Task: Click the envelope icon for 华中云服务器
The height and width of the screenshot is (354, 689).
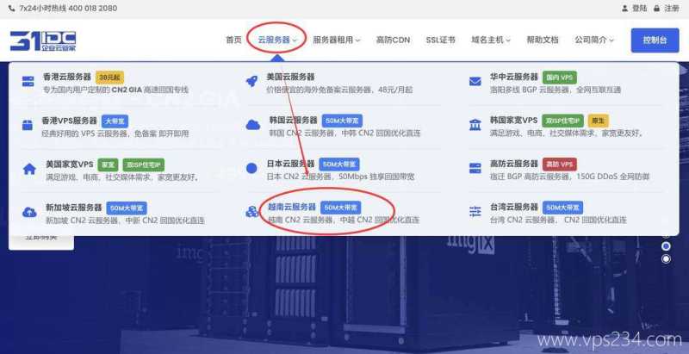Action: point(475,81)
